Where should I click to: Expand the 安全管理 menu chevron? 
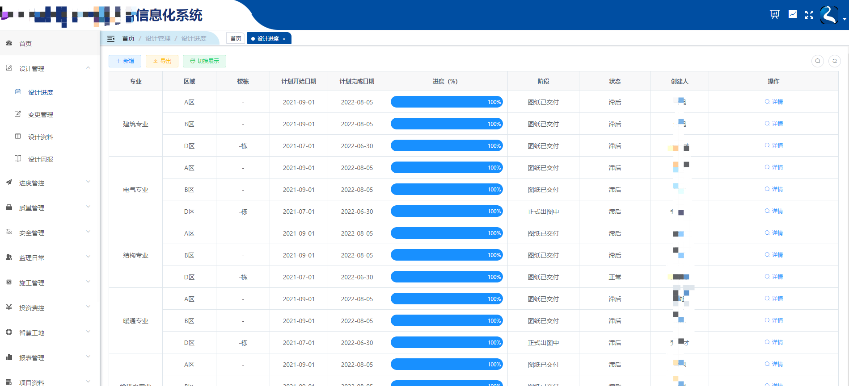pyautogui.click(x=88, y=232)
